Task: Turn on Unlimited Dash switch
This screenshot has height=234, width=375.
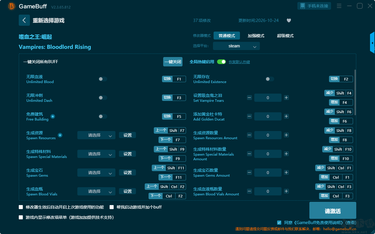Action: [x=103, y=98]
